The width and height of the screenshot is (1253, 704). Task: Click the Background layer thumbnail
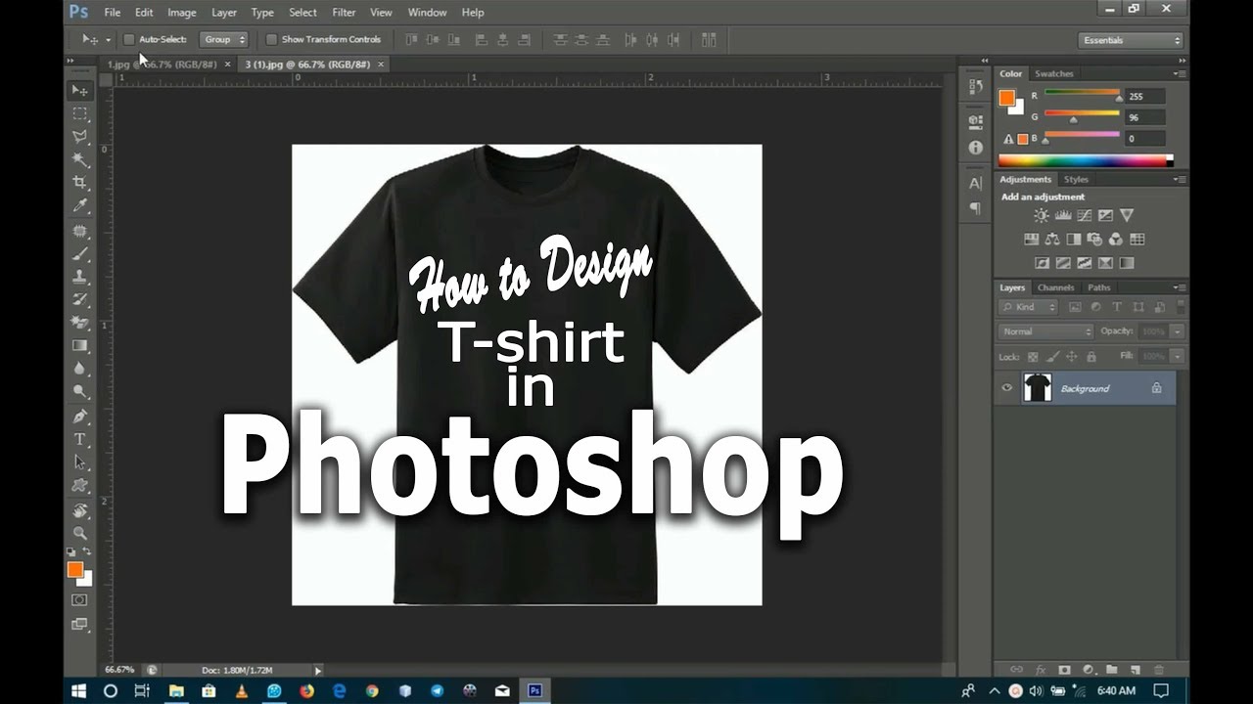pos(1038,388)
